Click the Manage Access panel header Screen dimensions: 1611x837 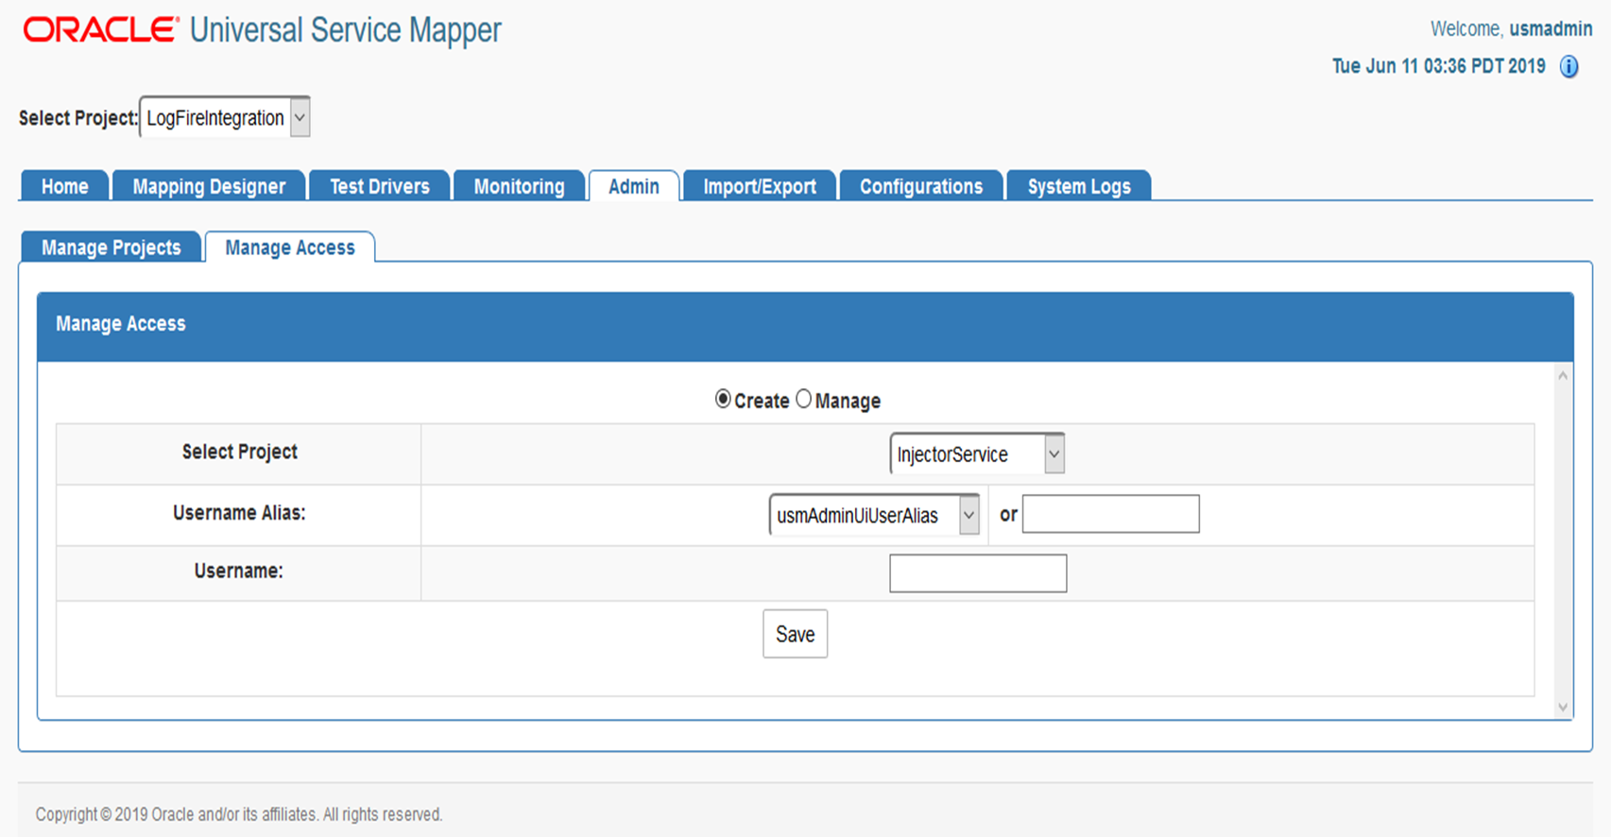click(805, 327)
